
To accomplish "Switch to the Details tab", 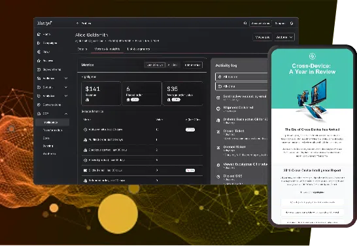I will click(x=82, y=49).
